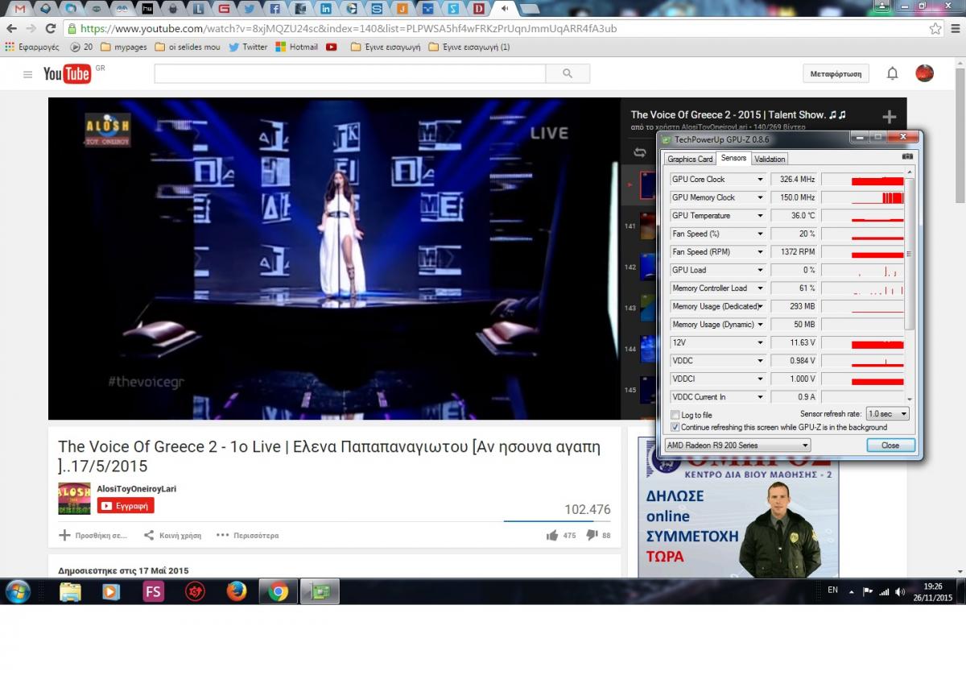Open the Sensor refresh rate dropdown
The width and height of the screenshot is (966, 688).
pos(887,414)
